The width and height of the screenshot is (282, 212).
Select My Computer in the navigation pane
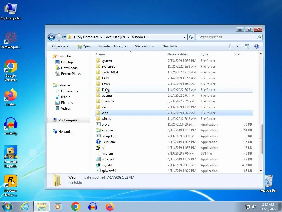pyautogui.click(x=69, y=120)
